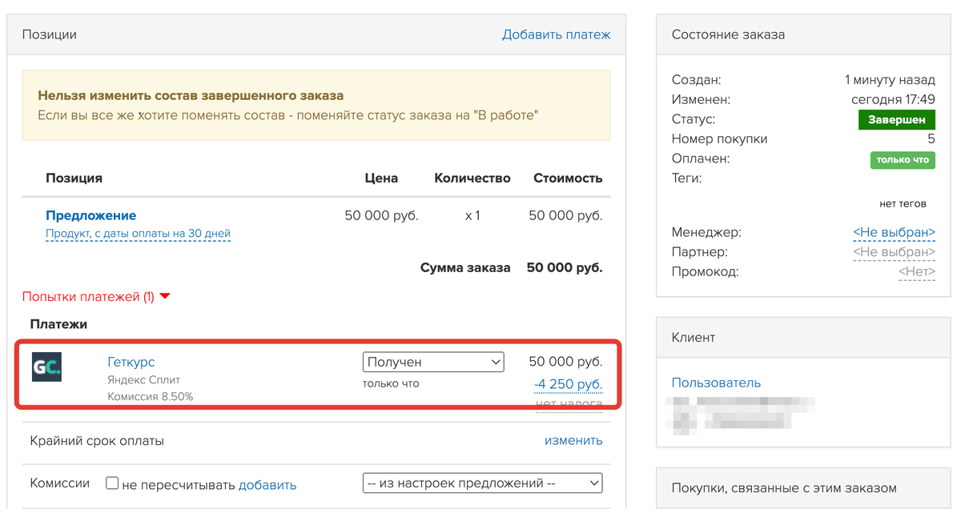Click 'Добавить платеж' link
The image size is (961, 509).
pos(556,34)
